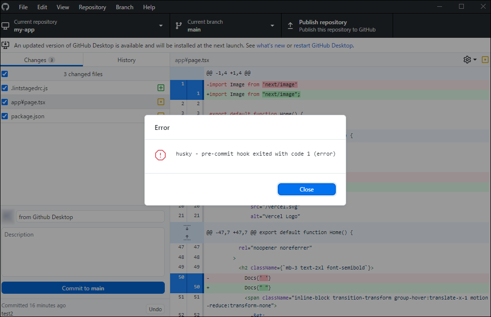This screenshot has height=317, width=491.
Task: Click the "Committed 16 minutes ago" text
Action: 33,305
